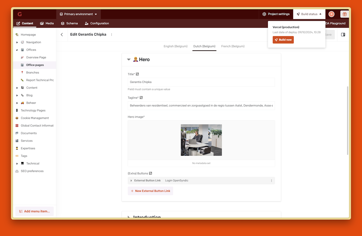Click the translate icon beside Tagline
This screenshot has width=362, height=236.
pos(141,97)
